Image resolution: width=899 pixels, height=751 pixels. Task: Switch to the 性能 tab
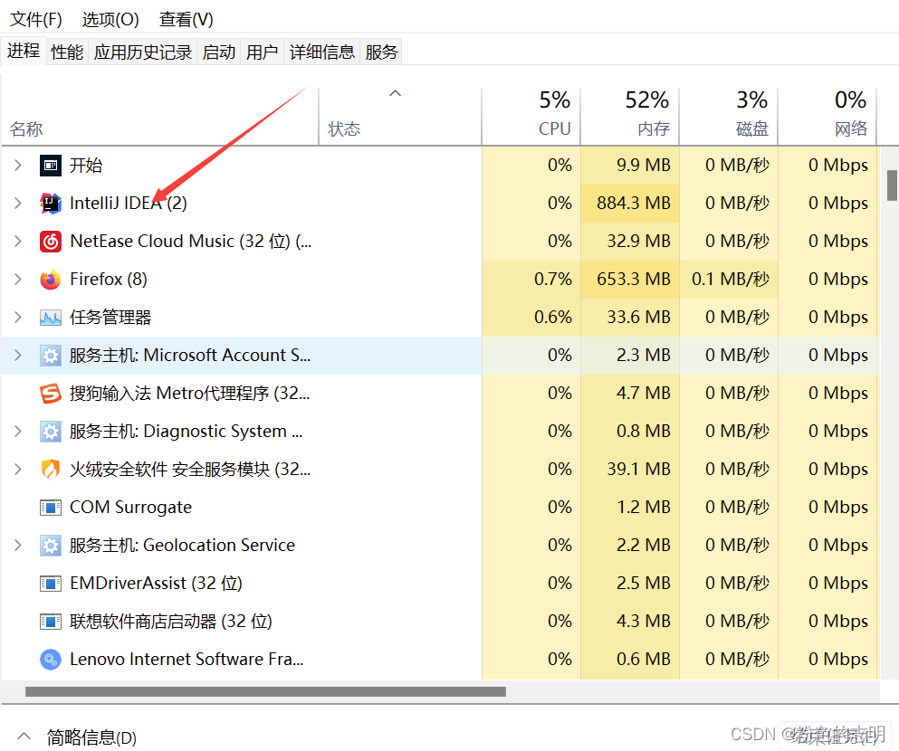coord(67,52)
